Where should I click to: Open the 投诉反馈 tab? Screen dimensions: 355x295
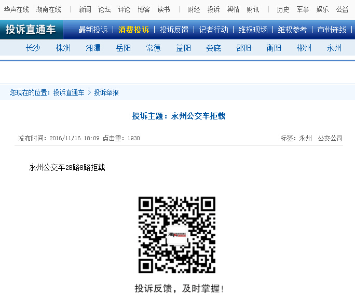174,30
